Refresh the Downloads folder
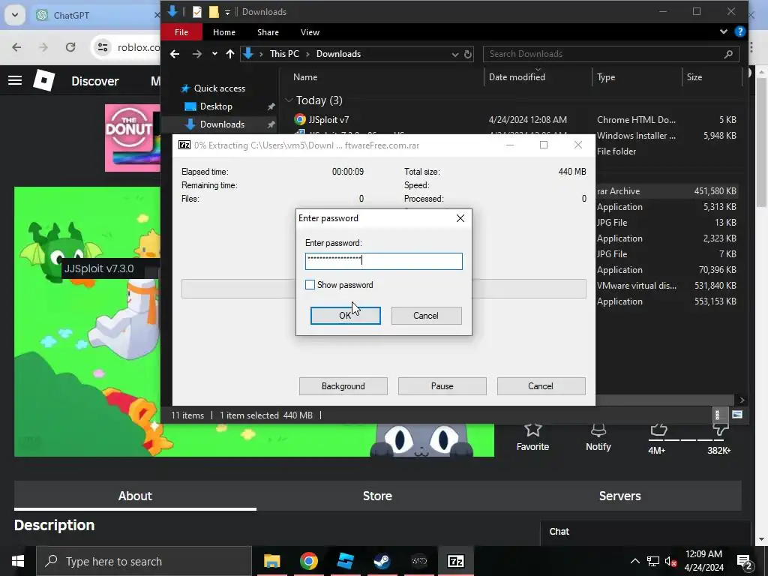Image resolution: width=768 pixels, height=576 pixels. [x=468, y=54]
